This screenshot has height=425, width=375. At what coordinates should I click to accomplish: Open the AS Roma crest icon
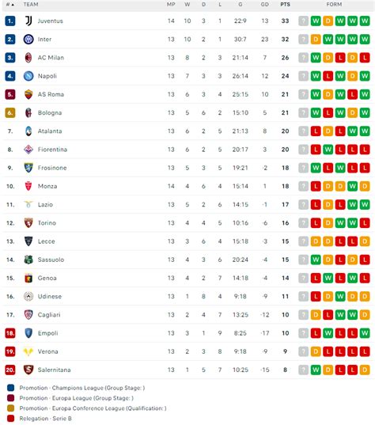28,94
